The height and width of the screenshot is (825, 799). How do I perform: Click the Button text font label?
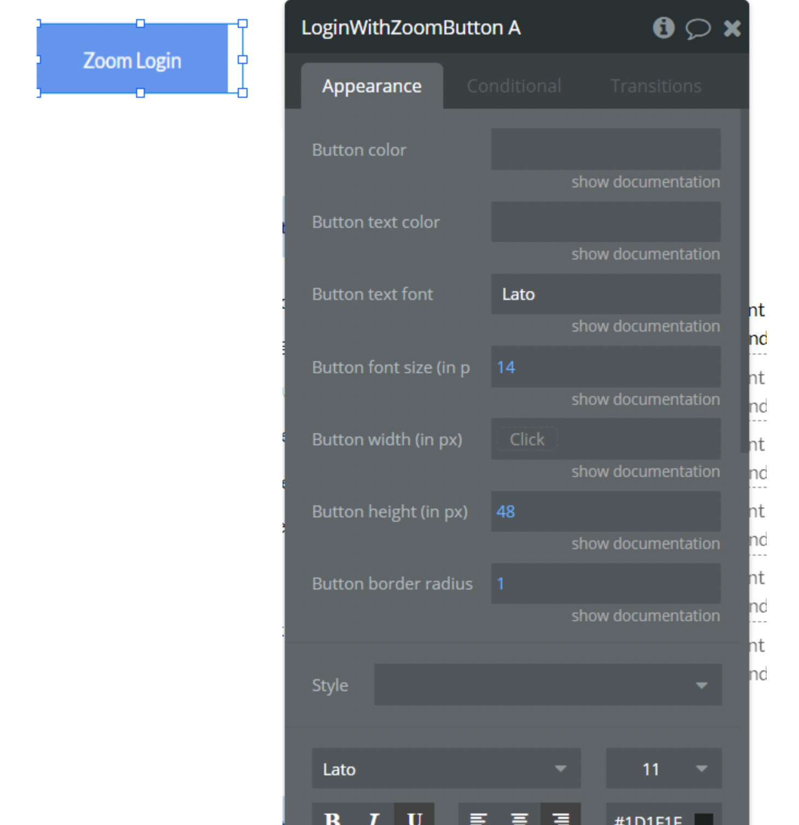pyautogui.click(x=372, y=294)
